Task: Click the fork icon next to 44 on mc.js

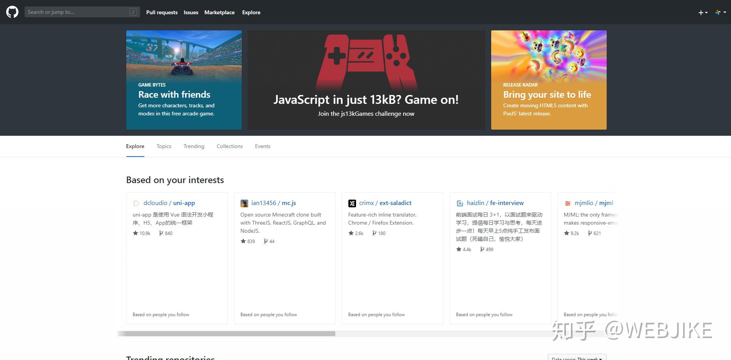Action: coord(266,241)
